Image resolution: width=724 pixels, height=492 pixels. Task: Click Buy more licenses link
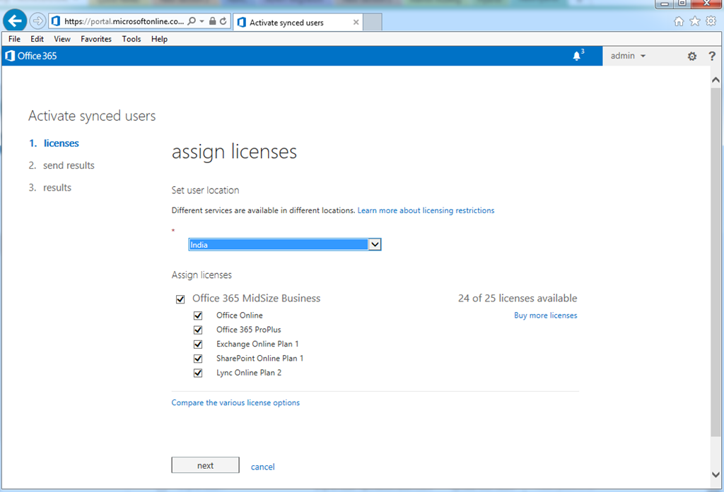[x=545, y=316]
